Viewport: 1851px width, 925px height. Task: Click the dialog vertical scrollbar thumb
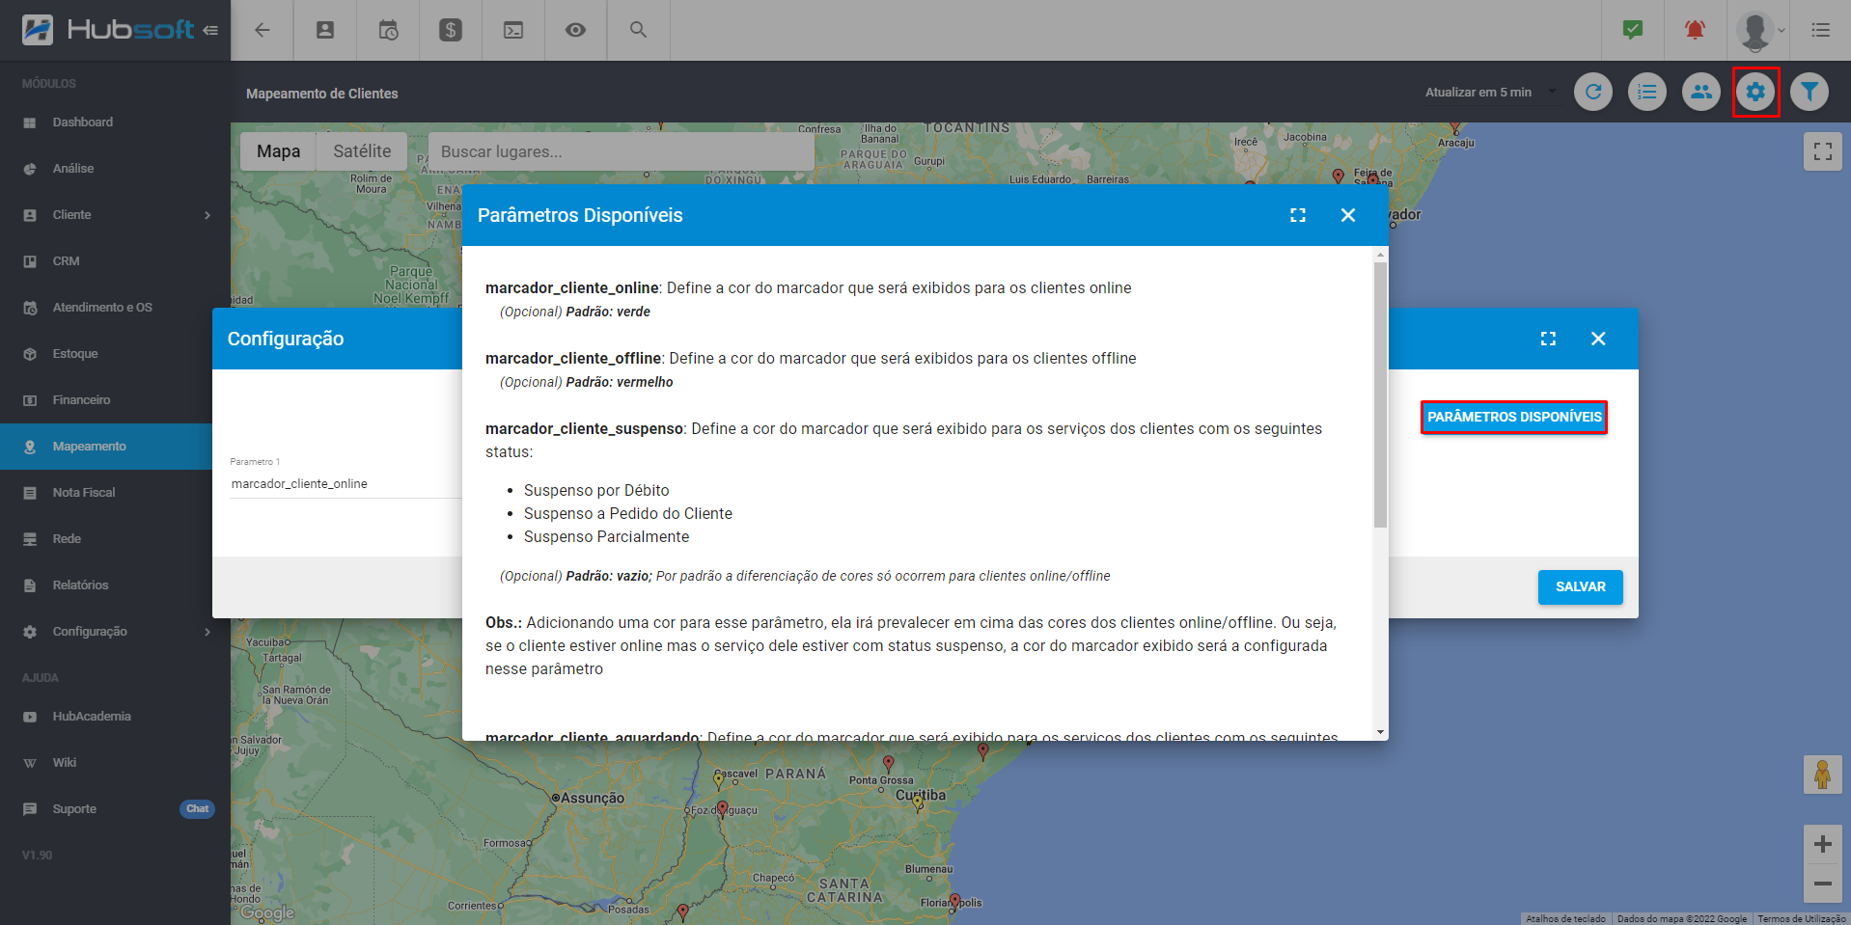(x=1380, y=394)
